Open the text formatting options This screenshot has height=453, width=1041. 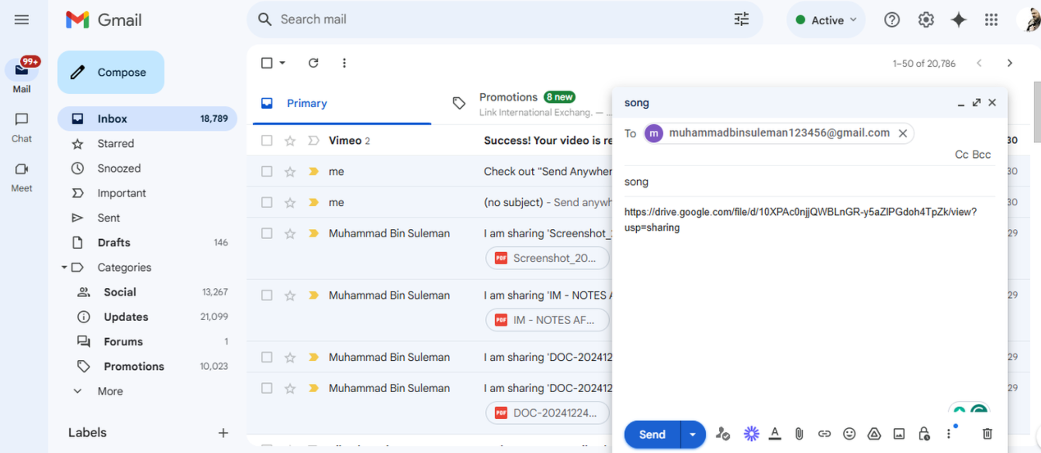(x=775, y=434)
